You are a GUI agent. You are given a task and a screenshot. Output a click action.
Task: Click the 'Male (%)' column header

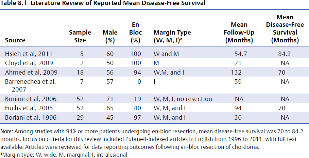coord(110,36)
